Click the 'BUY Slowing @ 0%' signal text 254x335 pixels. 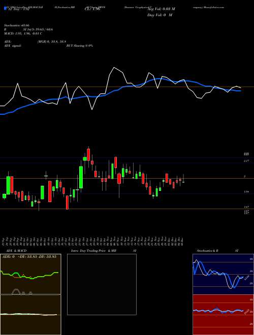pos(80,46)
